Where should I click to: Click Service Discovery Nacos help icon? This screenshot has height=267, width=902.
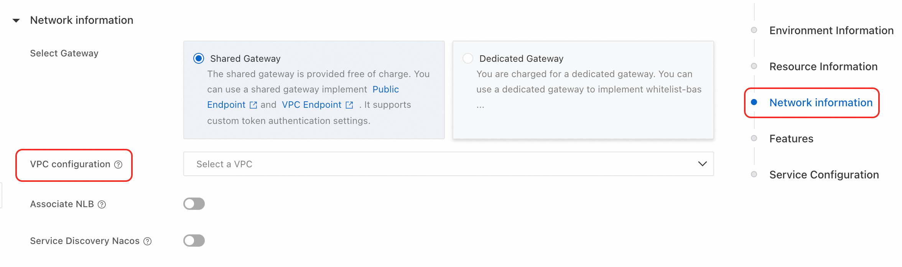(x=148, y=241)
